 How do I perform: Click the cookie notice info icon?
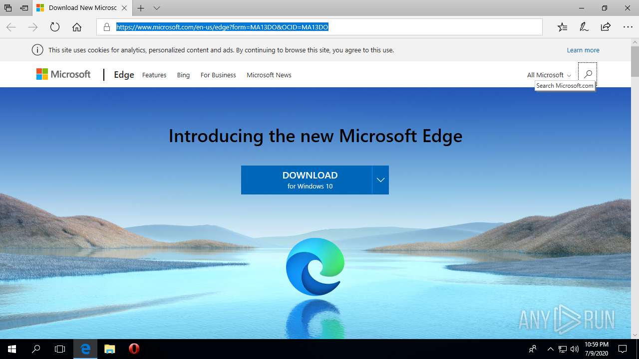(x=37, y=50)
